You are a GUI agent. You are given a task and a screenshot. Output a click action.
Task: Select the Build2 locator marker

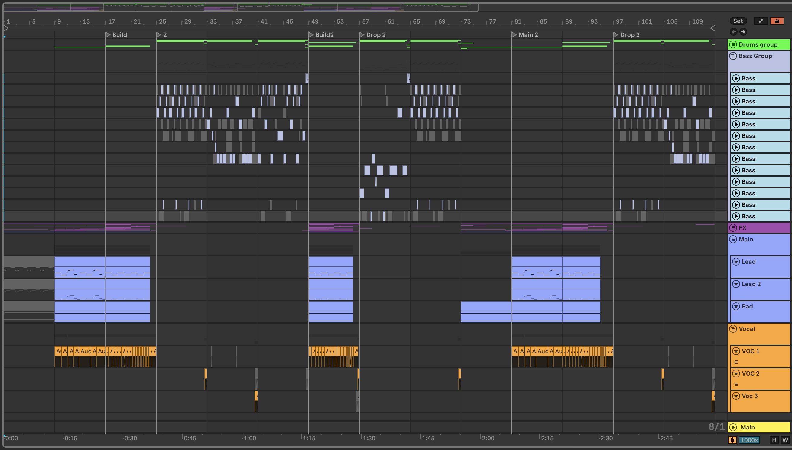pyautogui.click(x=311, y=35)
